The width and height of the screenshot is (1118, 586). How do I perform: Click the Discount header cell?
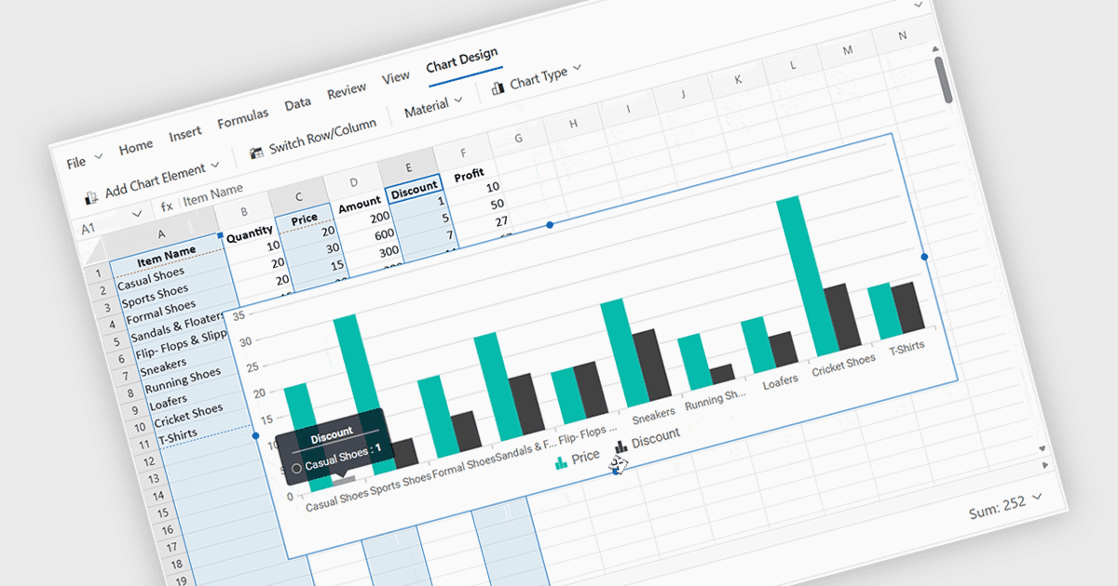[x=414, y=188]
